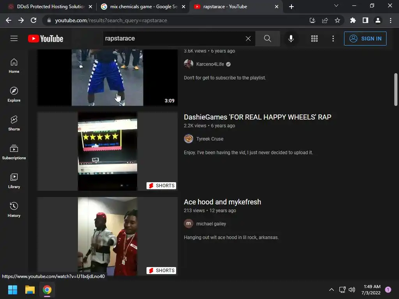399x299 pixels.
Task: Open the YouTube apps grid
Action: [314, 39]
